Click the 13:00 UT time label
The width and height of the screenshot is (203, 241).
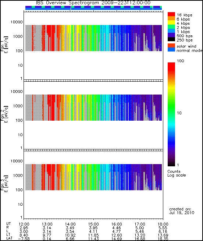pos(47,224)
